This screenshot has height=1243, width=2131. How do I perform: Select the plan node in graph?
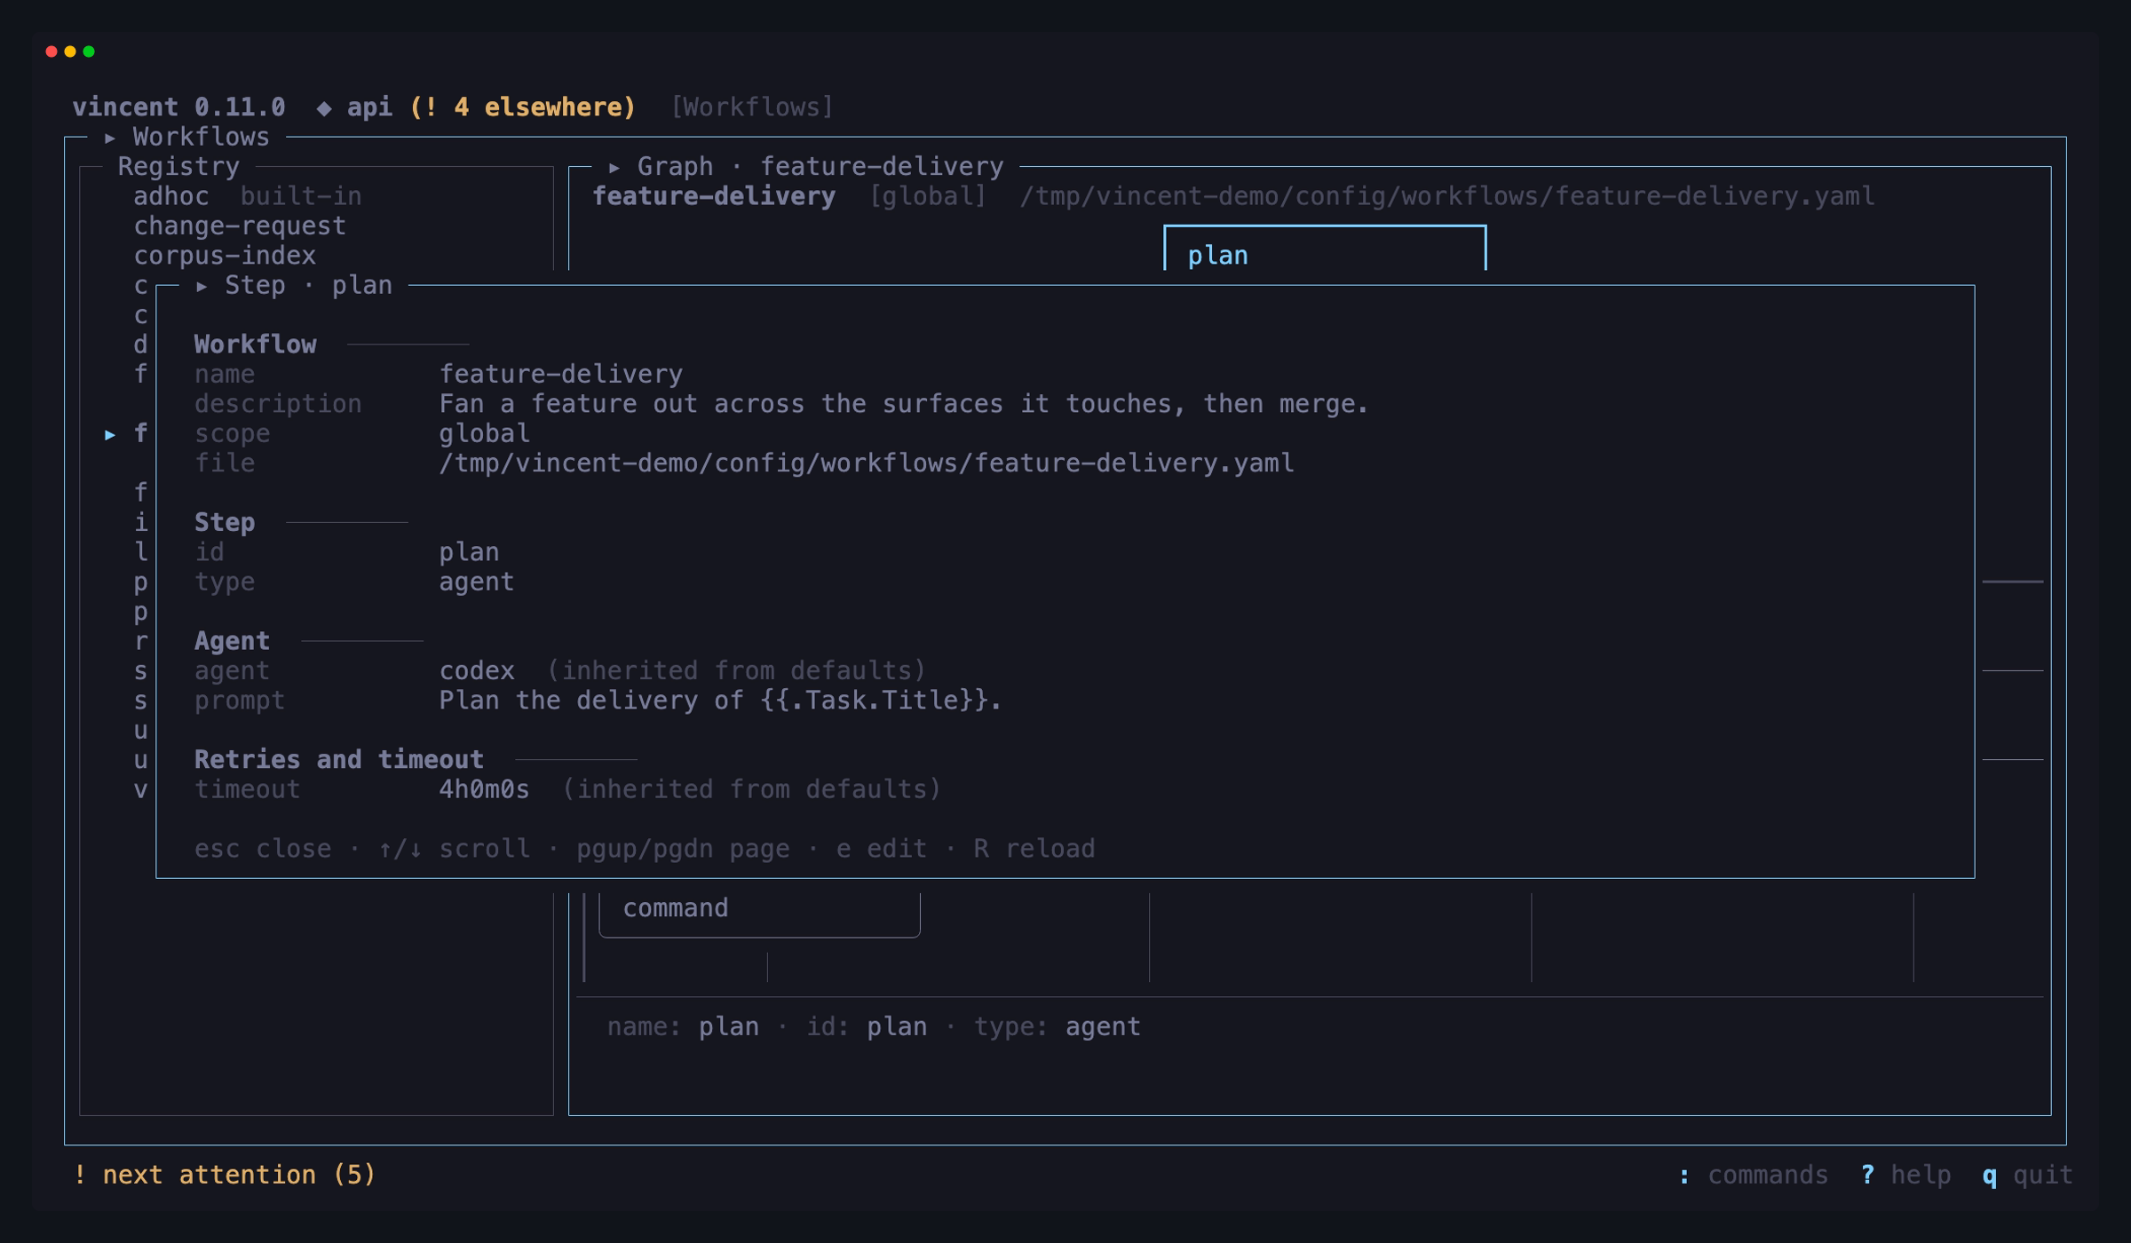[1325, 249]
